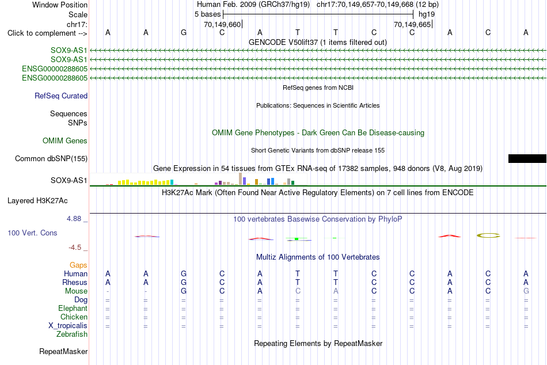Open Repeating Elements by RepeatMasker title
The height and width of the screenshot is (365, 547).
[318, 343]
